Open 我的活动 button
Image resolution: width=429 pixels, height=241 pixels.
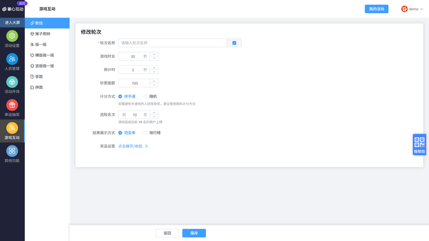376,9
